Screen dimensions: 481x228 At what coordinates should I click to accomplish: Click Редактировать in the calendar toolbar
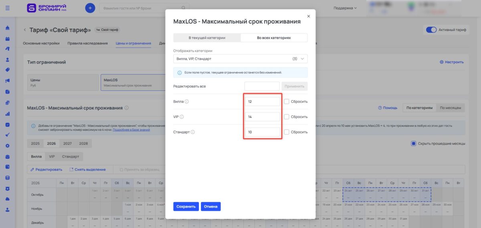click(x=46, y=170)
